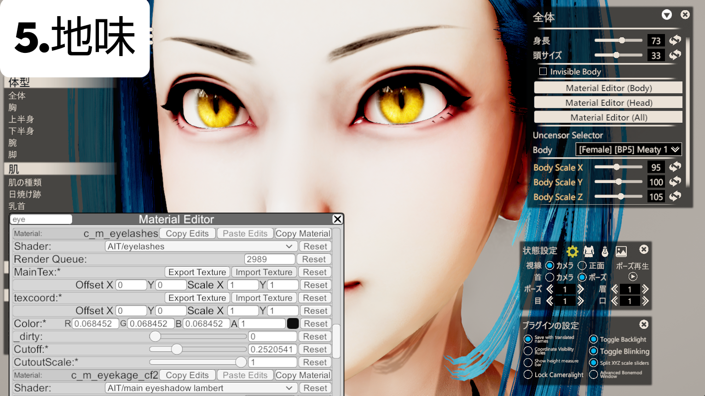The height and width of the screenshot is (396, 705).
Task: Turn off Toggle Blinking option
Action: (x=594, y=351)
